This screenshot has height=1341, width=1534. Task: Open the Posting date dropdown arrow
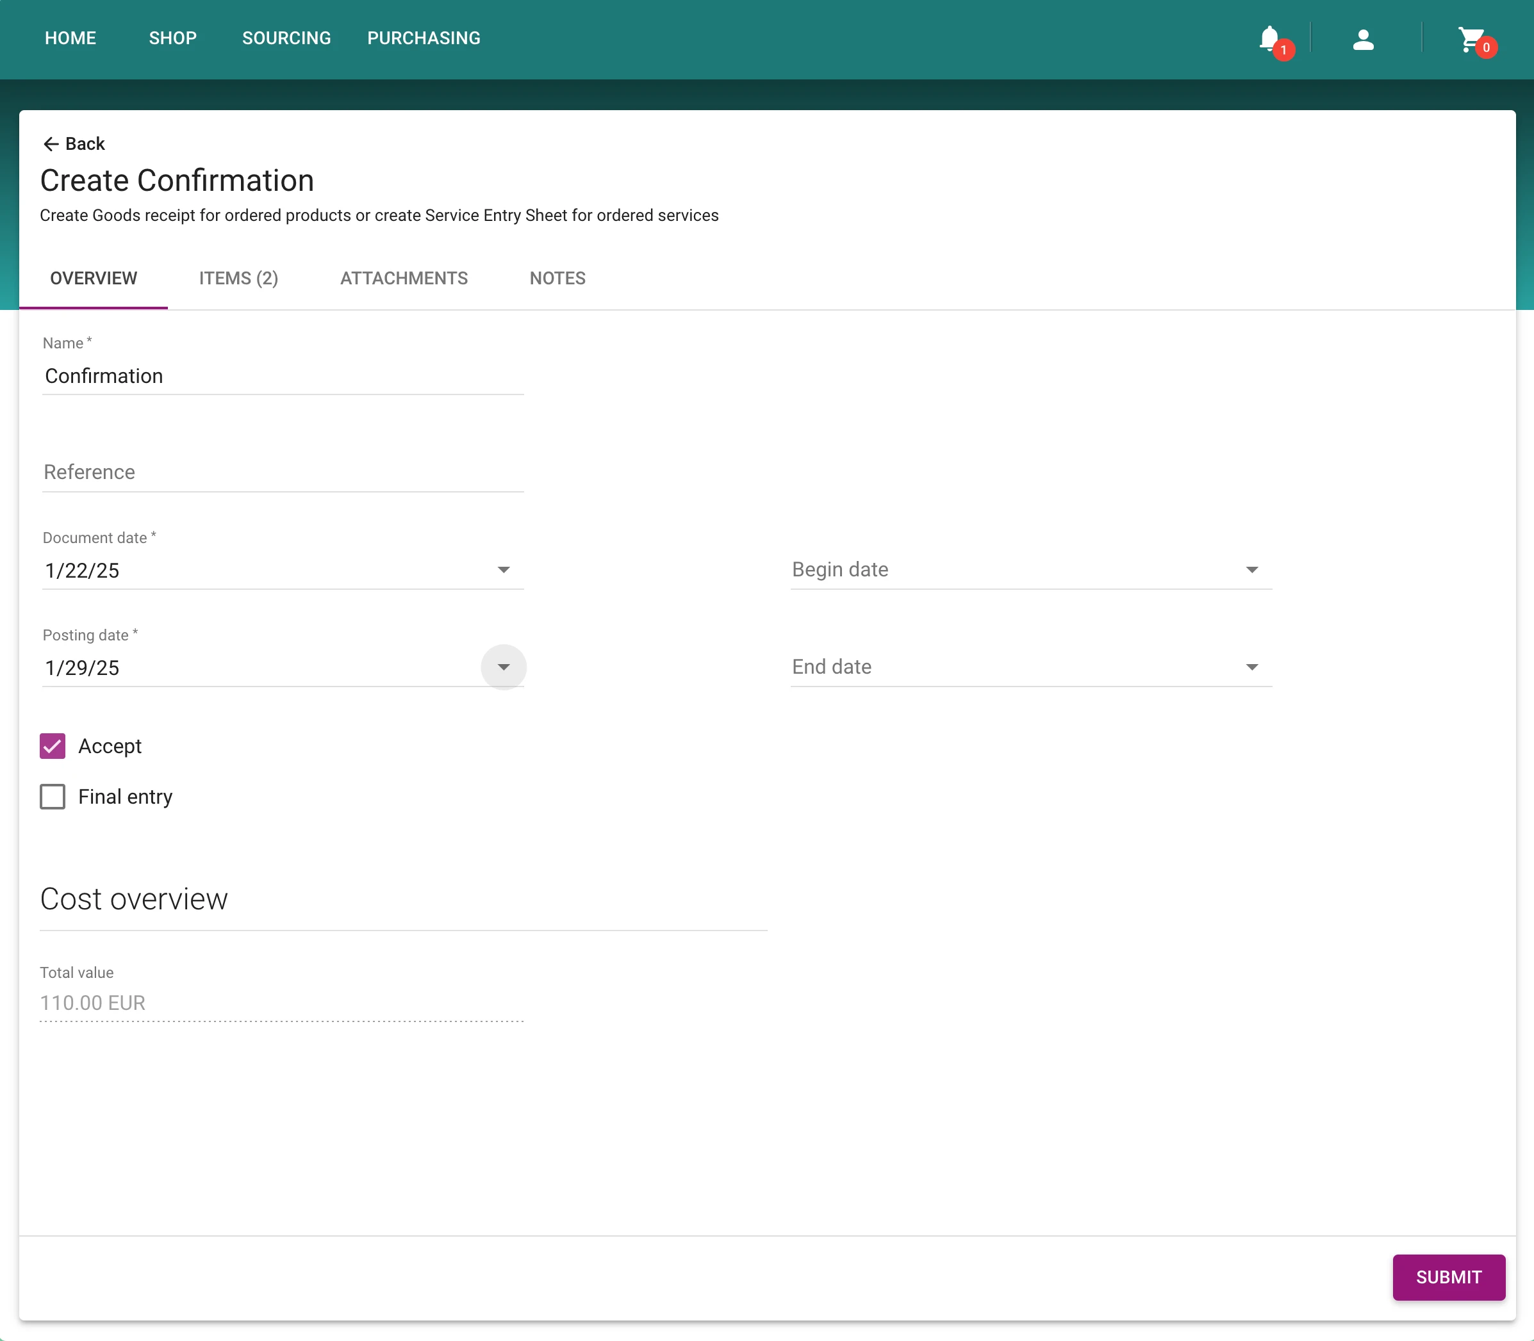tap(504, 667)
